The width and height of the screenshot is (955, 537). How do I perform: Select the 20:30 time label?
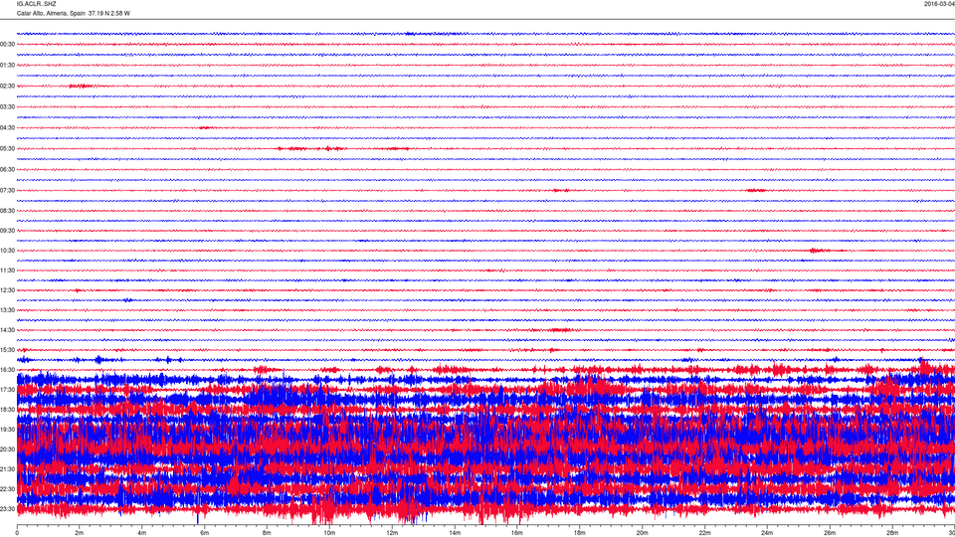pyautogui.click(x=7, y=449)
